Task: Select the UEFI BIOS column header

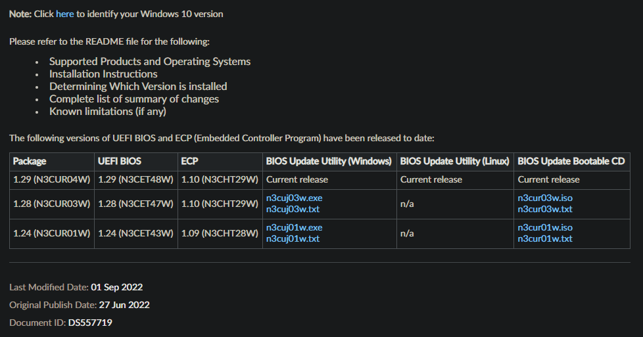Action: click(120, 161)
